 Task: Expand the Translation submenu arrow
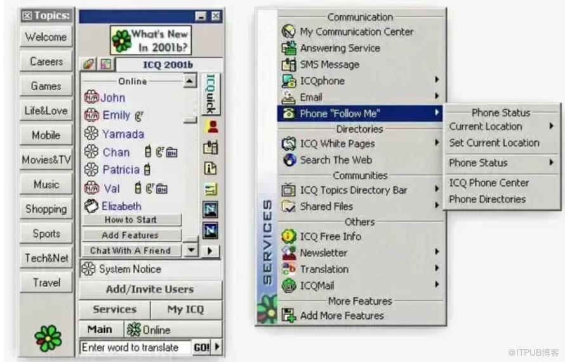(437, 268)
